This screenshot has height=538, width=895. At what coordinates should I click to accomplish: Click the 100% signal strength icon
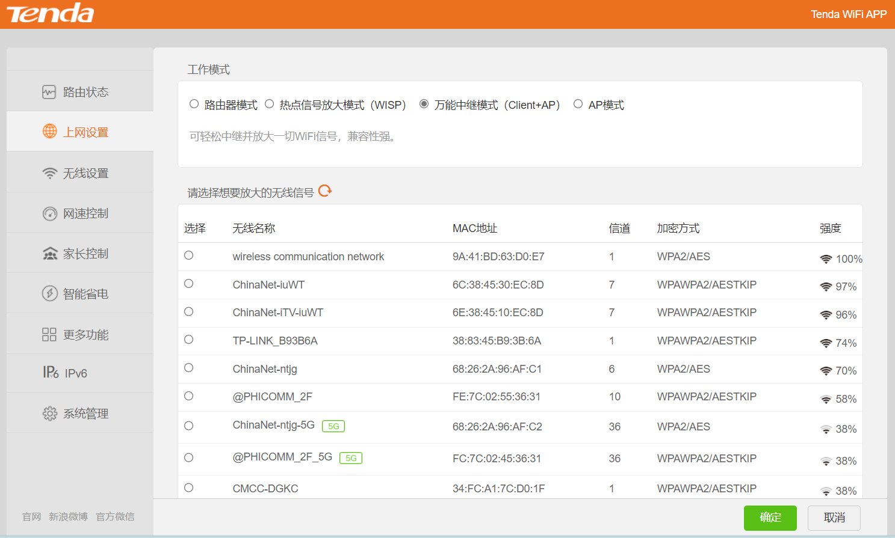coord(826,259)
